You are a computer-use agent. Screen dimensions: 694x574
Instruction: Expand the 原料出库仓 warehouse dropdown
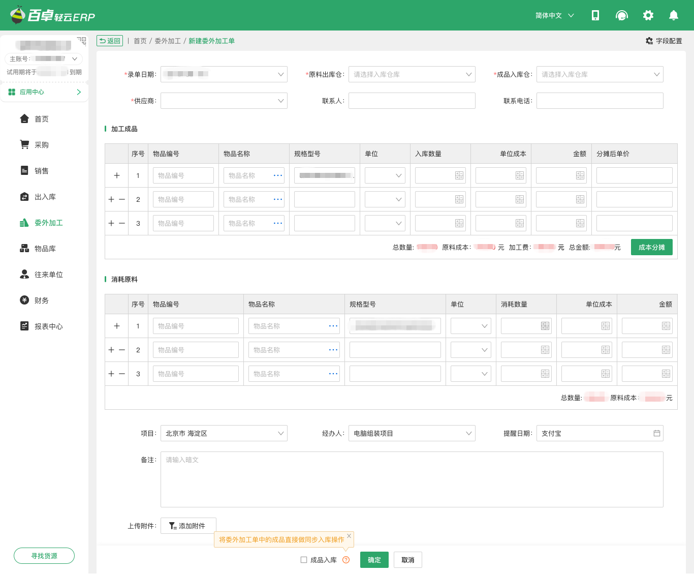(x=412, y=74)
